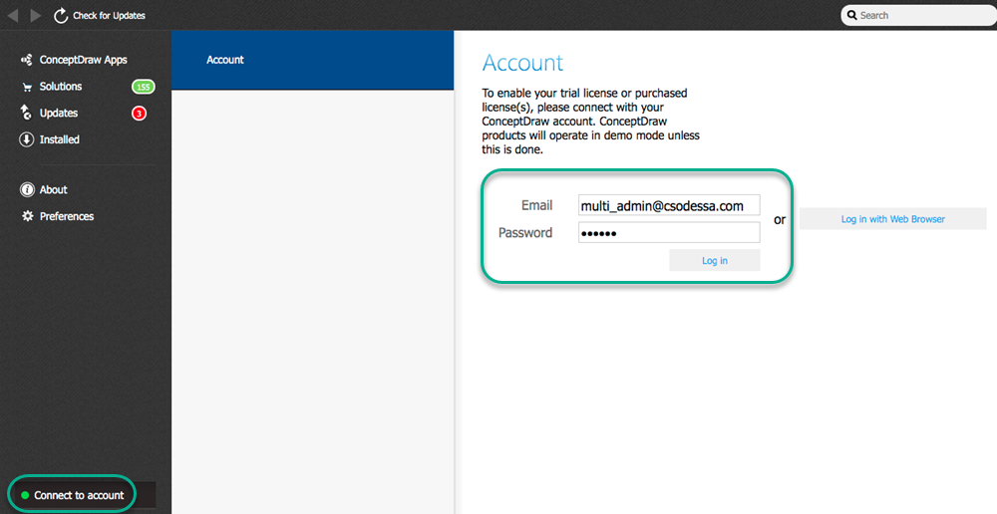Click the Installed download icon
Image resolution: width=997 pixels, height=514 pixels.
pyautogui.click(x=27, y=139)
